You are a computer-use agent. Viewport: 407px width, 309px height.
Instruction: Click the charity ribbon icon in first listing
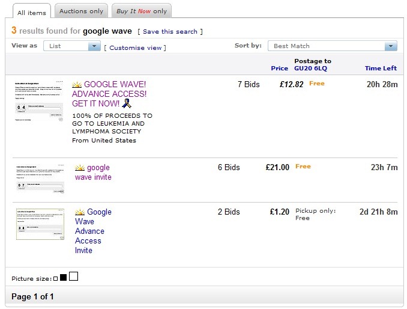tap(126, 103)
